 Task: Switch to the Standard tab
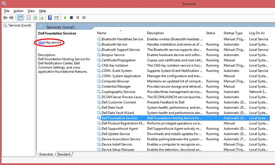point(64,154)
